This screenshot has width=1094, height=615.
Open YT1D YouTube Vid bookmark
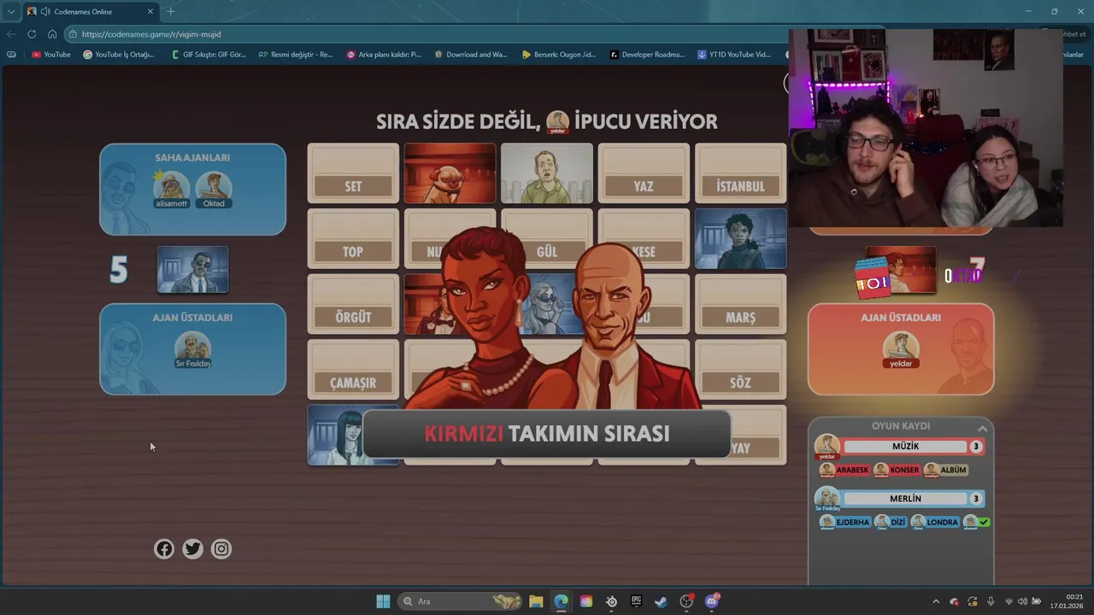coord(734,55)
